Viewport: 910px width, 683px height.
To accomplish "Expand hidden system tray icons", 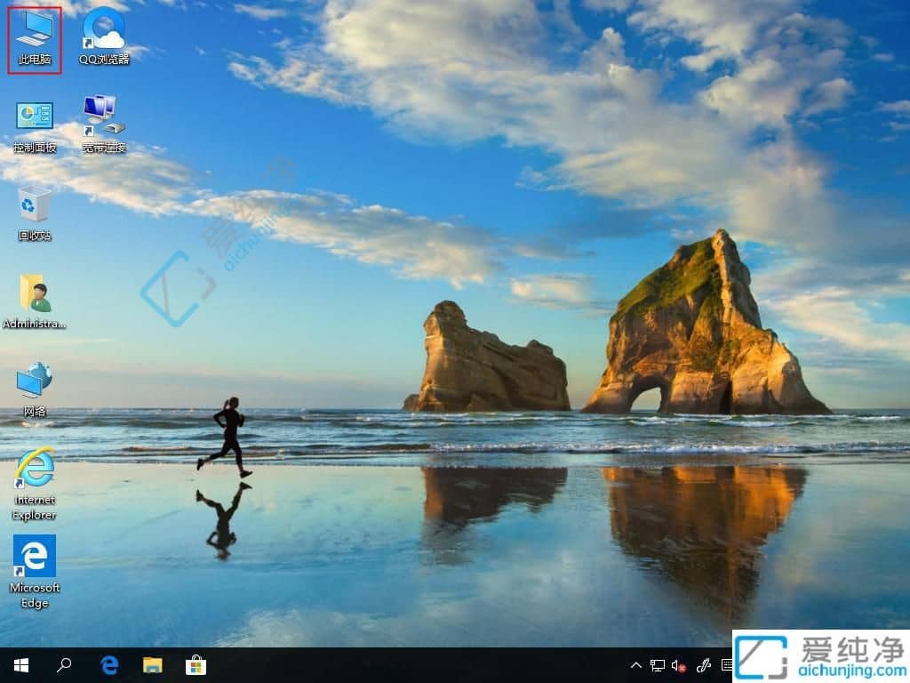I will (636, 664).
